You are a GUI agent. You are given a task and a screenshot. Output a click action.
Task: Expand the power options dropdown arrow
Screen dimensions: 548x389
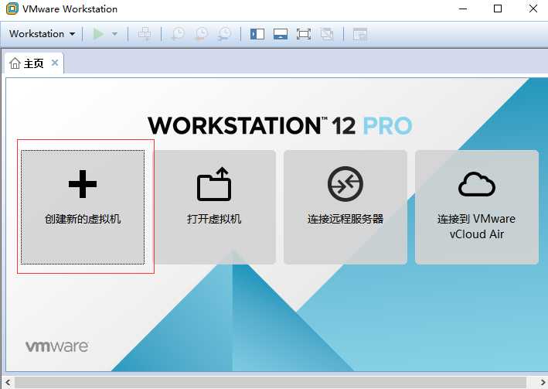coord(114,34)
